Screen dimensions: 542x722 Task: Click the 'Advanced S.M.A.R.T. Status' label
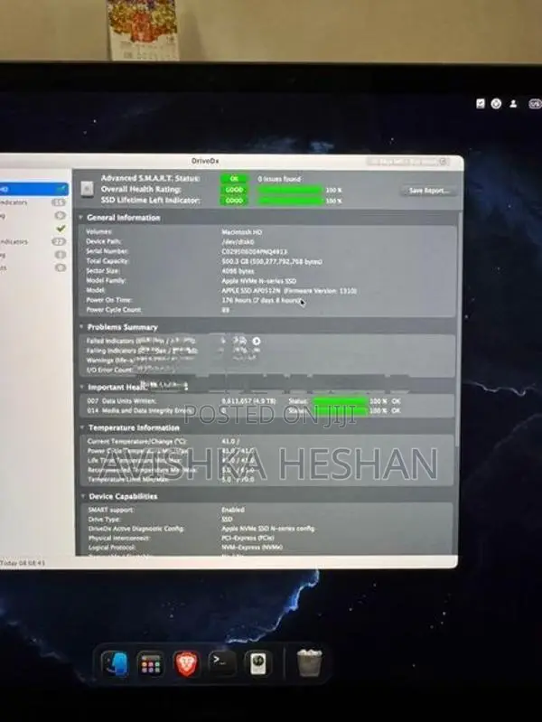coord(151,178)
